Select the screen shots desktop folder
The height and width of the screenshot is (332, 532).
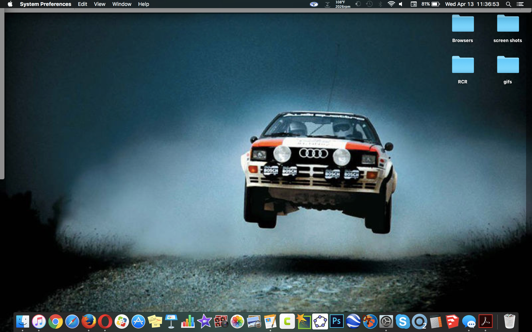point(508,29)
